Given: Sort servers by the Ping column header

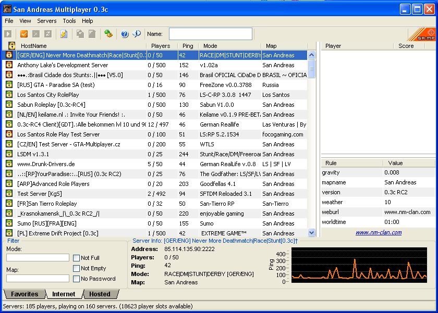Looking at the screenshot, I should click(188, 46).
